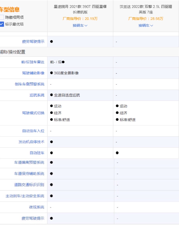Image resolution: width=179 pixels, height=225 pixels.
Task: Click the 360度全景影像 cell text
Action: [66, 73]
